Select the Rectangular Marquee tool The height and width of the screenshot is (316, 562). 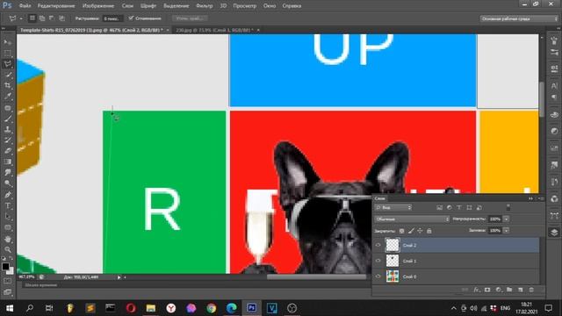pyautogui.click(x=8, y=53)
